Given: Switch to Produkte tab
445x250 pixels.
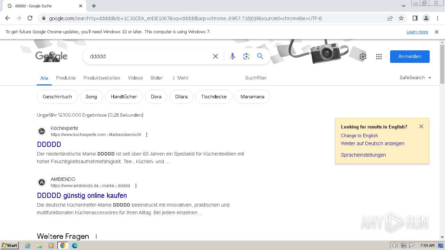Looking at the screenshot, I should (66, 78).
